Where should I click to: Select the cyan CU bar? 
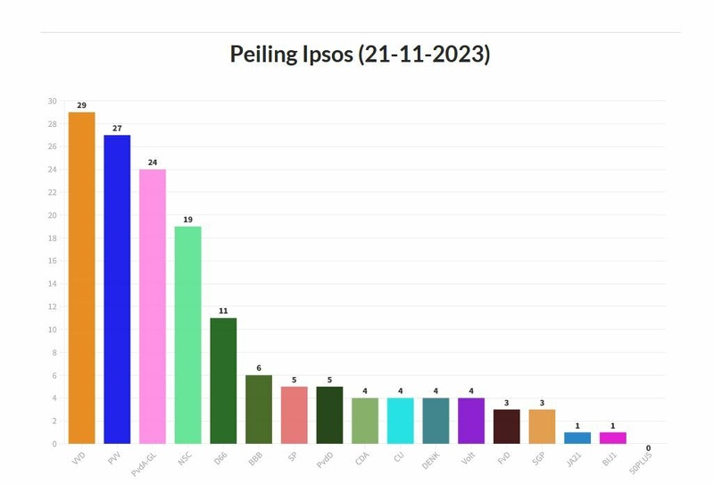click(401, 421)
